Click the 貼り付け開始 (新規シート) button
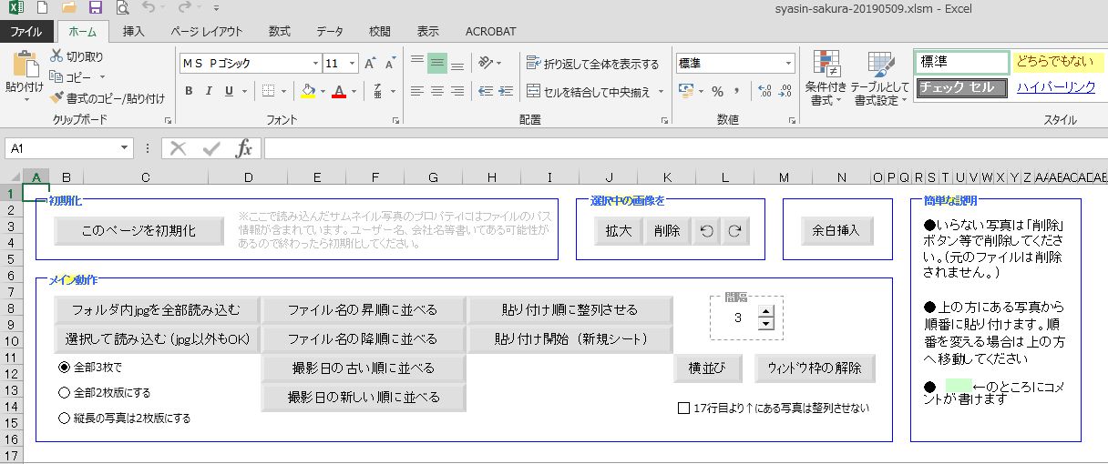 tap(570, 339)
